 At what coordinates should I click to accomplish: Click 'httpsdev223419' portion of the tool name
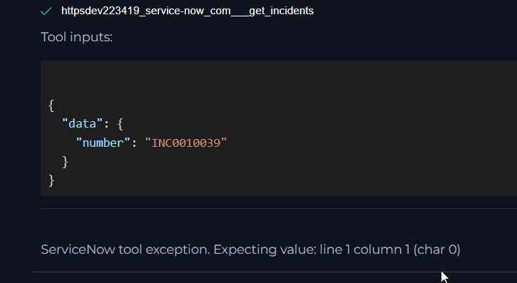[101, 11]
